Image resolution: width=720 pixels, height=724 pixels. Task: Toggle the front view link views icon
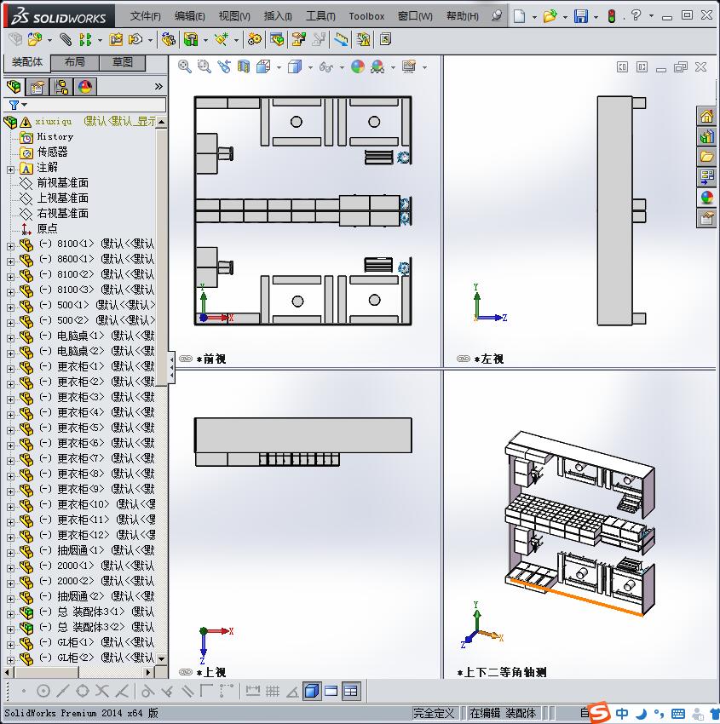(x=186, y=359)
